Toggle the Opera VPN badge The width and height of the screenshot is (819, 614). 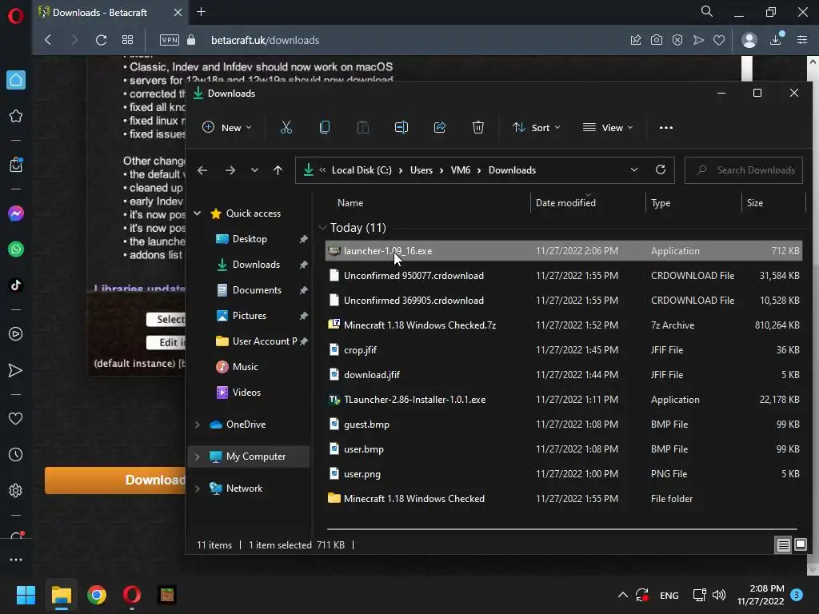click(x=170, y=40)
